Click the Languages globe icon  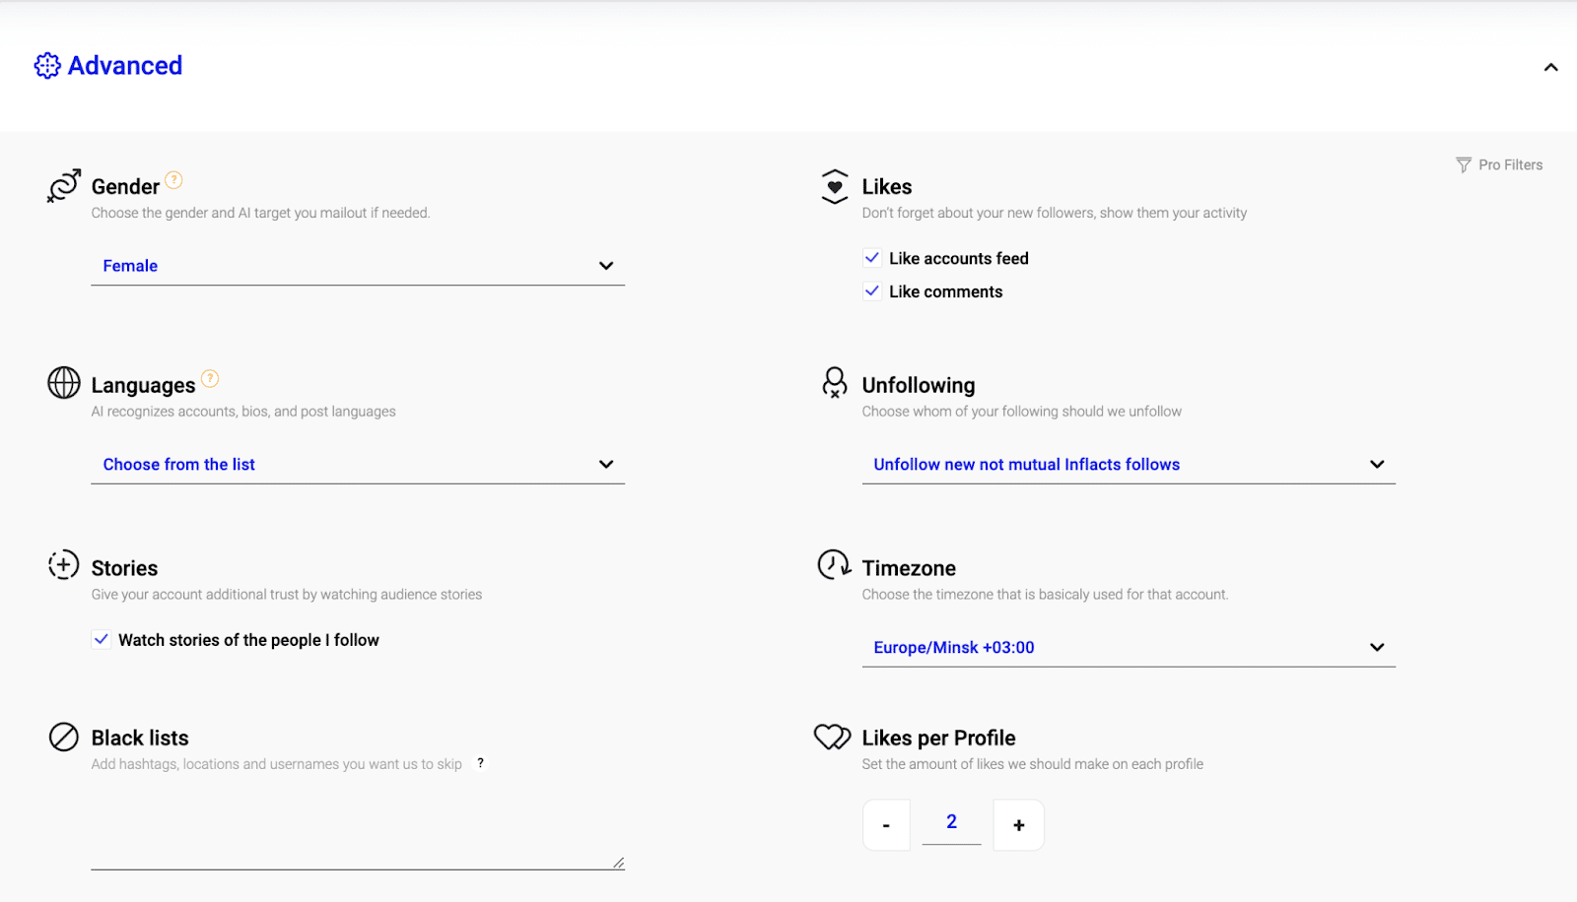tap(64, 383)
